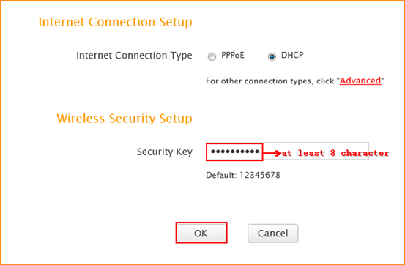Image resolution: width=405 pixels, height=265 pixels.
Task: Confirm settings with the OK button
Action: 201,234
